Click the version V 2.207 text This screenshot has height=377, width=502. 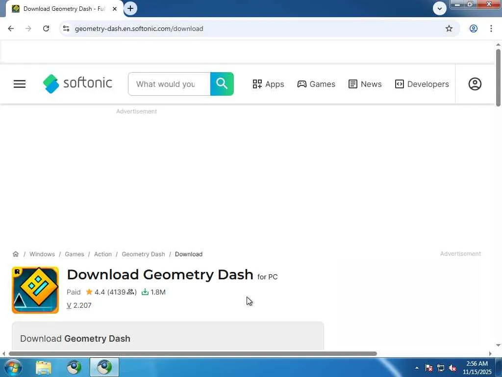[x=79, y=305]
